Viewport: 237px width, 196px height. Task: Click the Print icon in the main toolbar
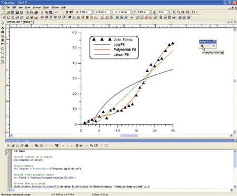click(x=36, y=12)
